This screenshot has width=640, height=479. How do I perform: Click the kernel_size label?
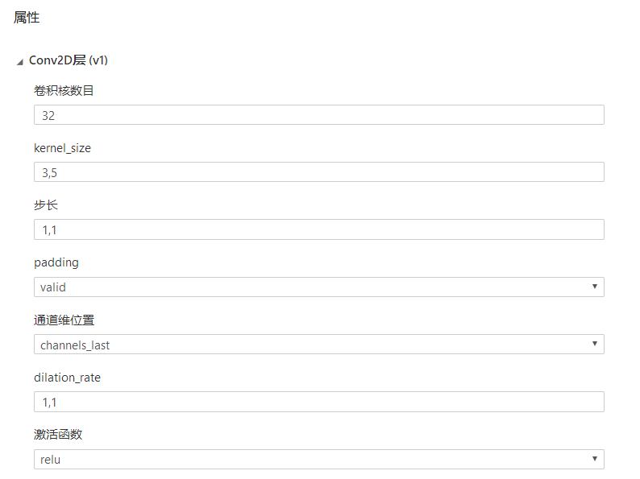coord(62,148)
